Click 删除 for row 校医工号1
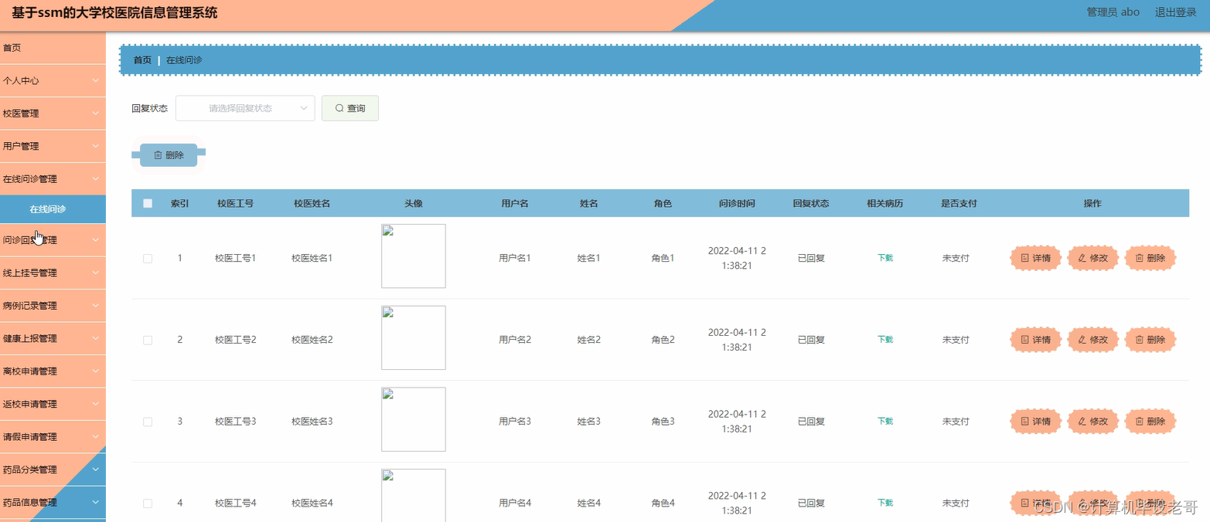The image size is (1210, 522). point(1150,258)
